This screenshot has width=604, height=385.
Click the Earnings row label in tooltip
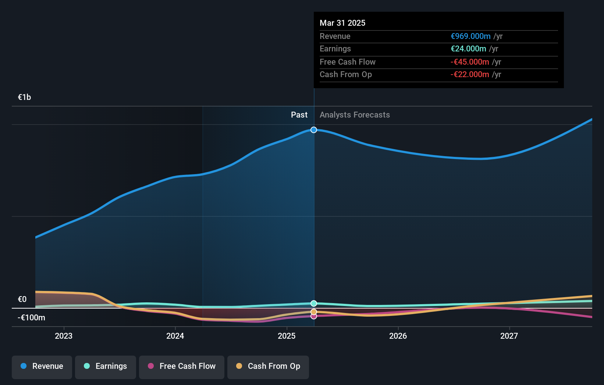click(335, 48)
